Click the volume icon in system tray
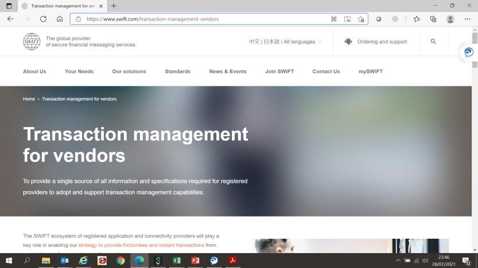478x268 pixels. (x=426, y=261)
